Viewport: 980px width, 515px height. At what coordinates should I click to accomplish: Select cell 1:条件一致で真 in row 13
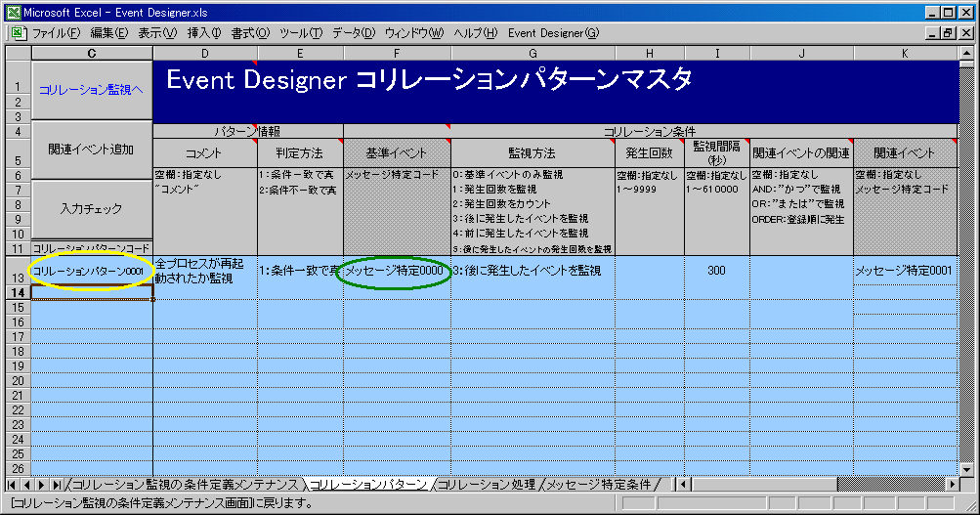tap(300, 271)
